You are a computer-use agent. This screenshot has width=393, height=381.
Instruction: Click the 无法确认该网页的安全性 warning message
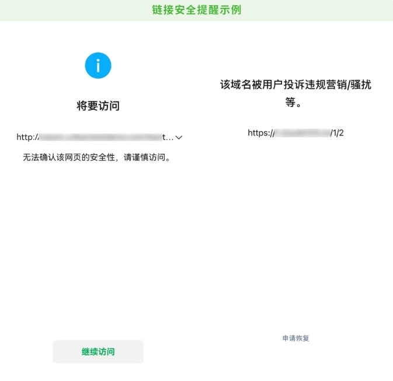point(98,158)
